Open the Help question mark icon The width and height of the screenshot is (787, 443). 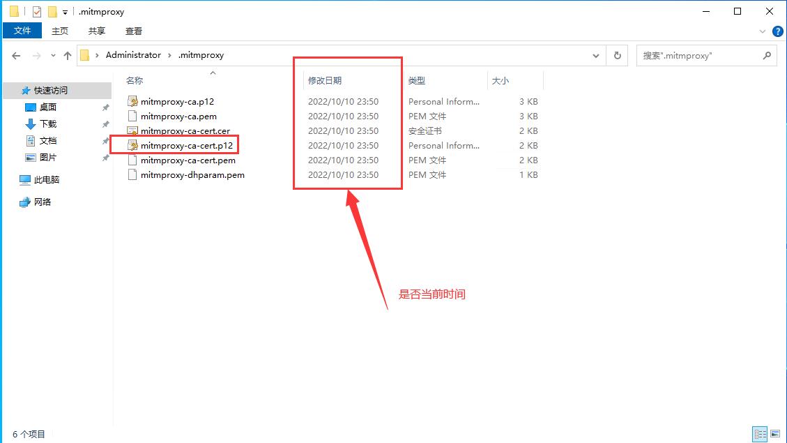(777, 31)
